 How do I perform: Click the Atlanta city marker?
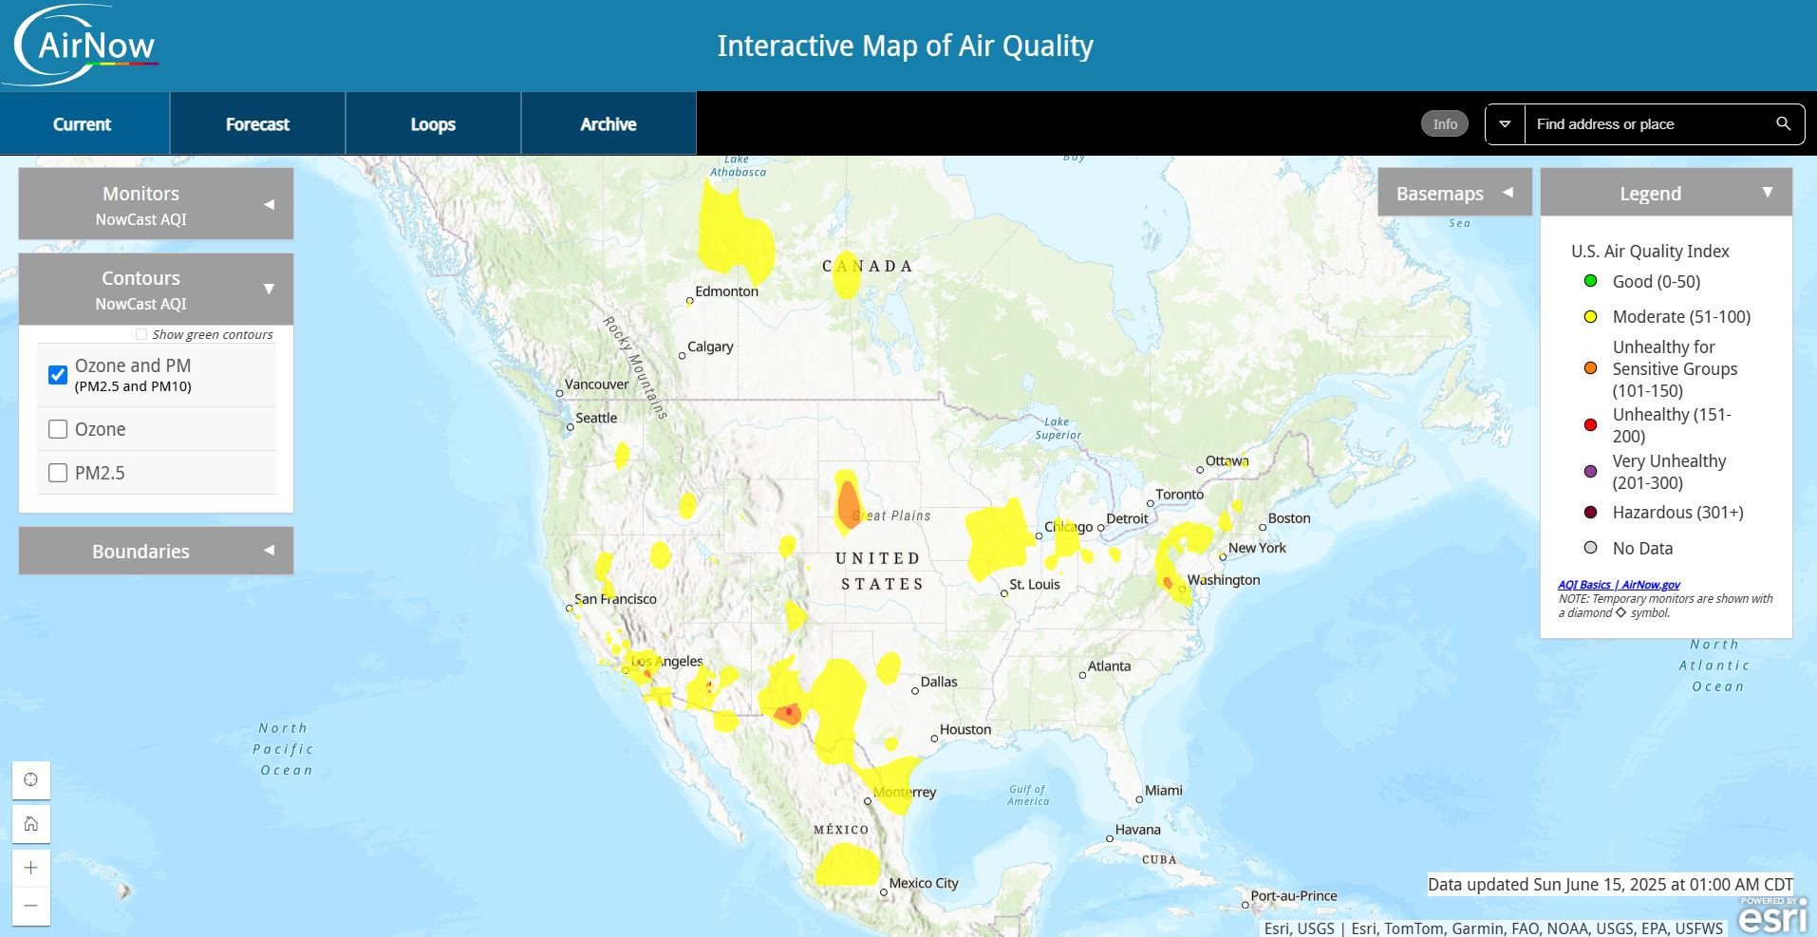pyautogui.click(x=1082, y=675)
